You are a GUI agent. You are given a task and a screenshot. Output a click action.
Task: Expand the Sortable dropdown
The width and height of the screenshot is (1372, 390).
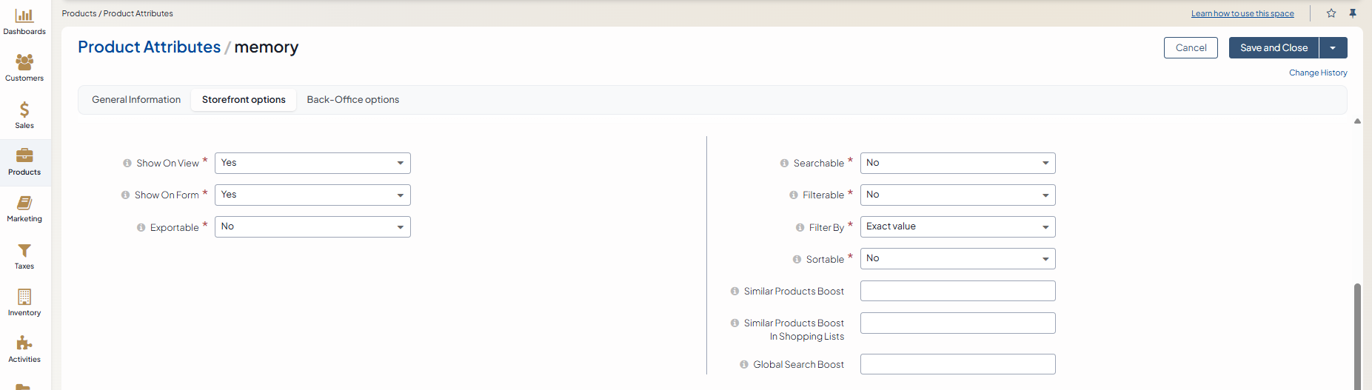click(x=957, y=258)
